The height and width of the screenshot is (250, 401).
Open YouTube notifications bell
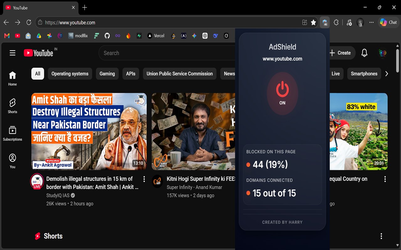point(364,53)
